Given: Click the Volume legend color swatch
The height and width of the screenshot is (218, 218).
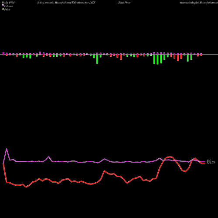Looking at the screenshot, I should pos(3,5).
